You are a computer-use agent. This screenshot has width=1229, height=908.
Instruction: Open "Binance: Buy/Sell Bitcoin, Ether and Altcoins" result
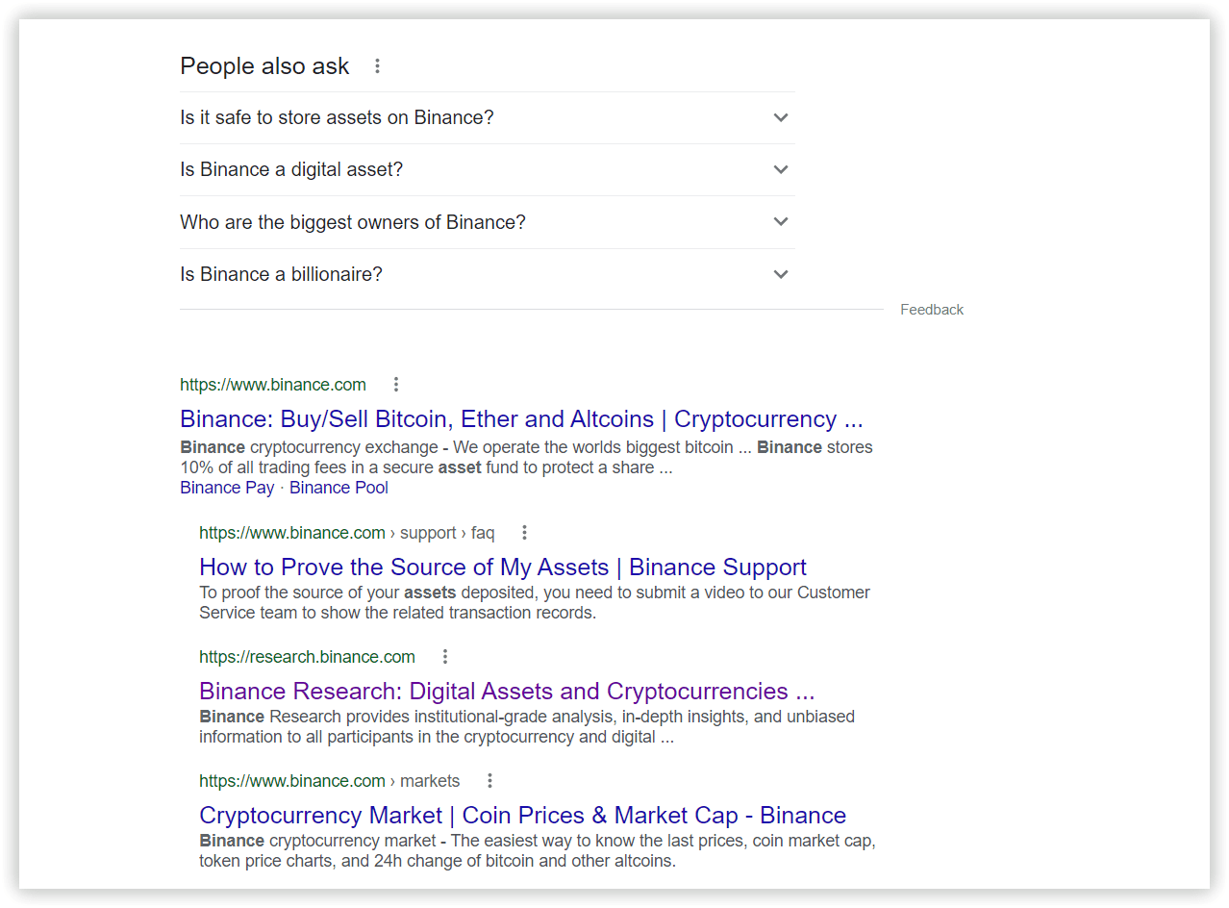521,419
